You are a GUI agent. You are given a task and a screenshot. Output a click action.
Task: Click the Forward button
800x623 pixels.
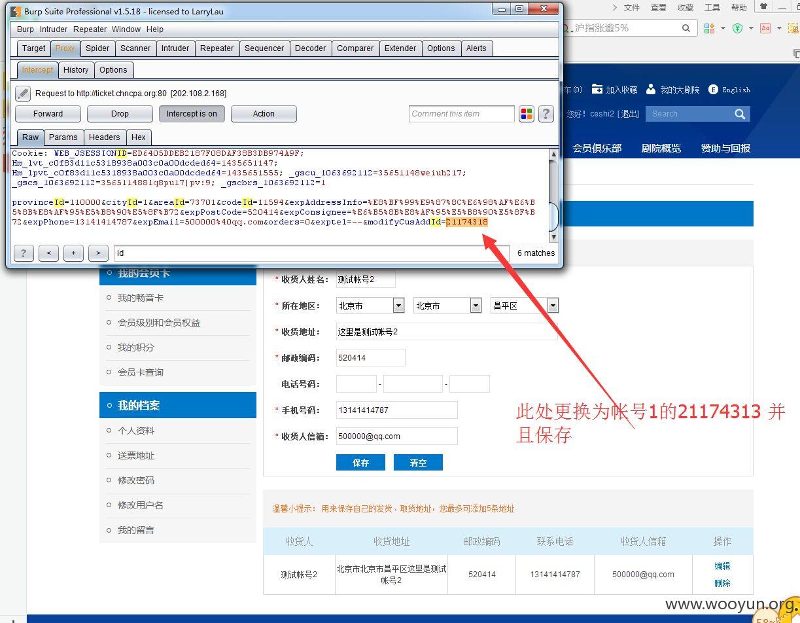[x=48, y=114]
